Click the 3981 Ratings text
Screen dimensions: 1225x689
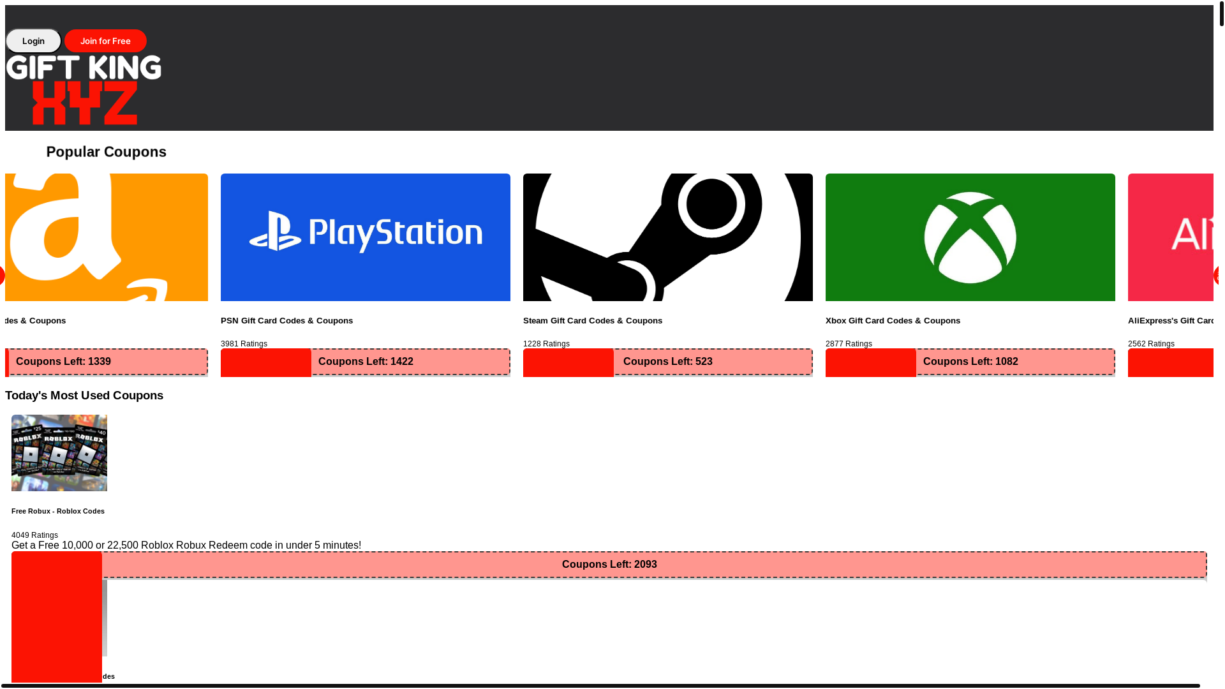coord(244,344)
